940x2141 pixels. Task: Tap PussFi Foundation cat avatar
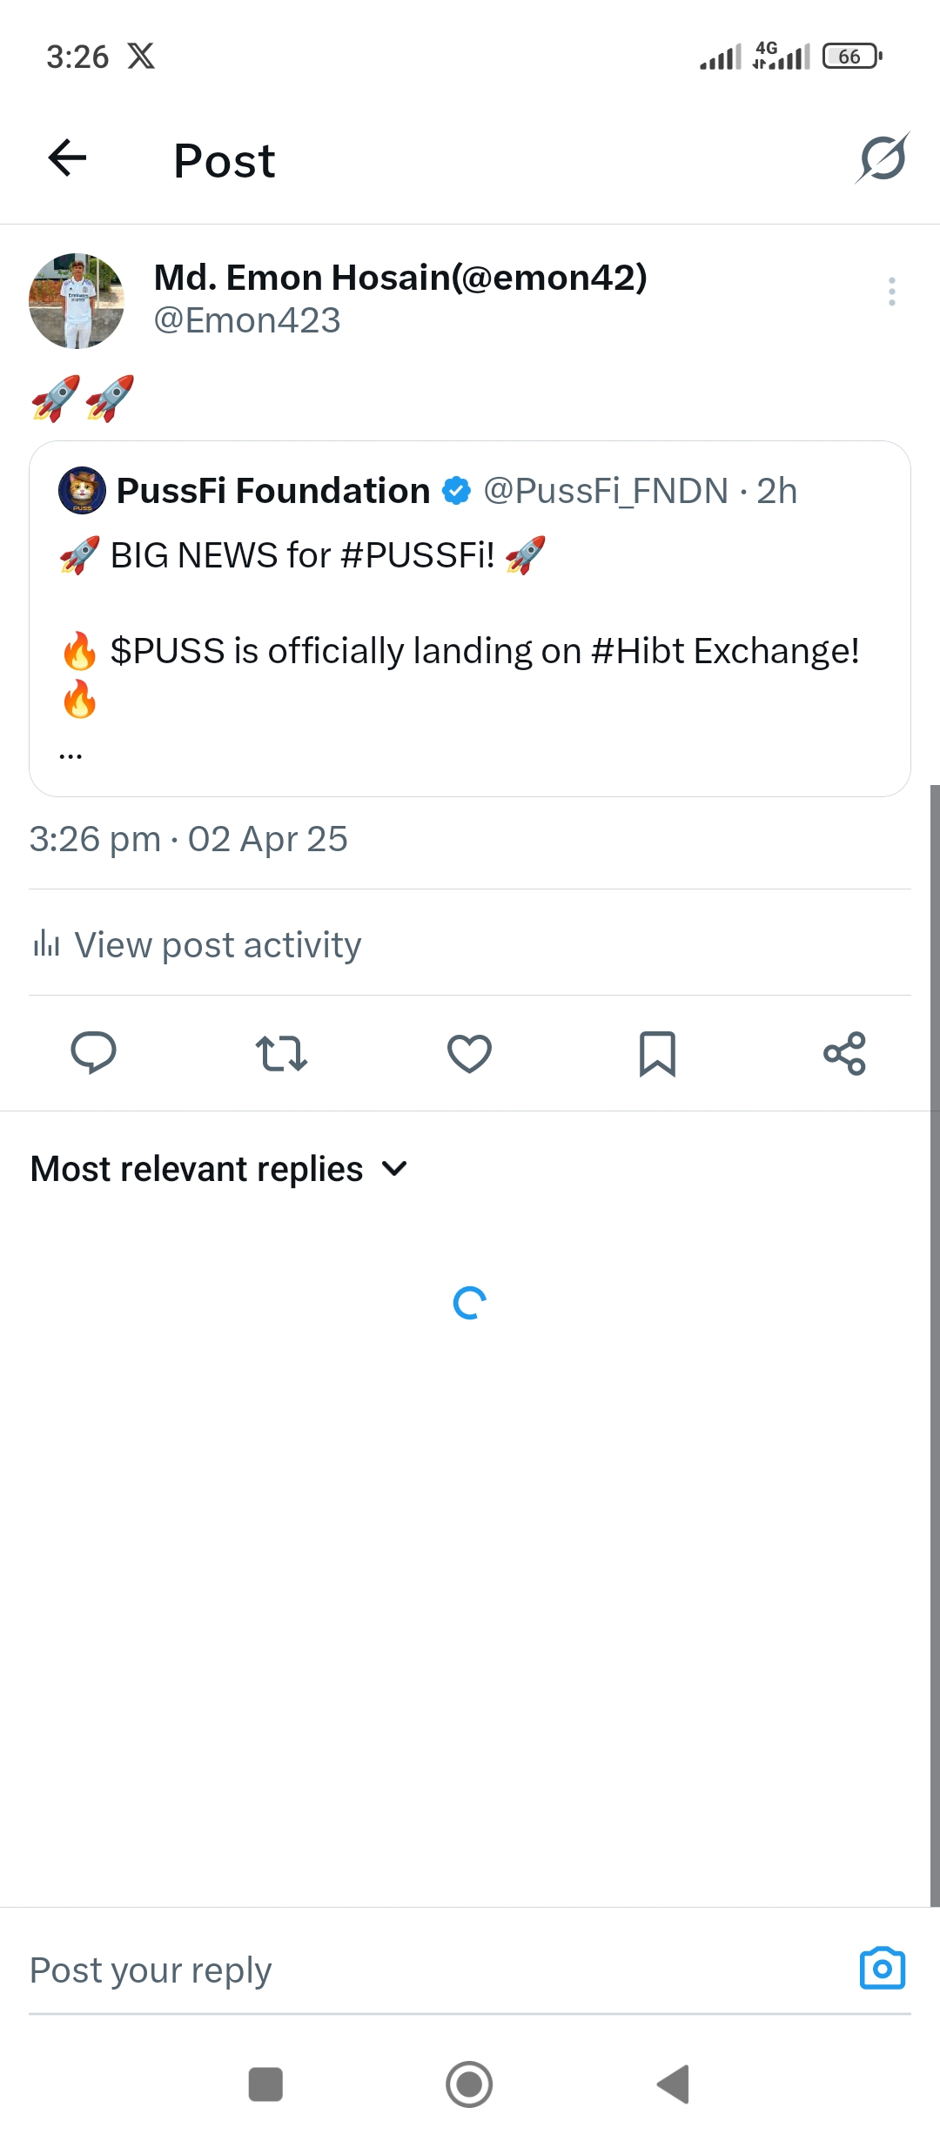82,490
